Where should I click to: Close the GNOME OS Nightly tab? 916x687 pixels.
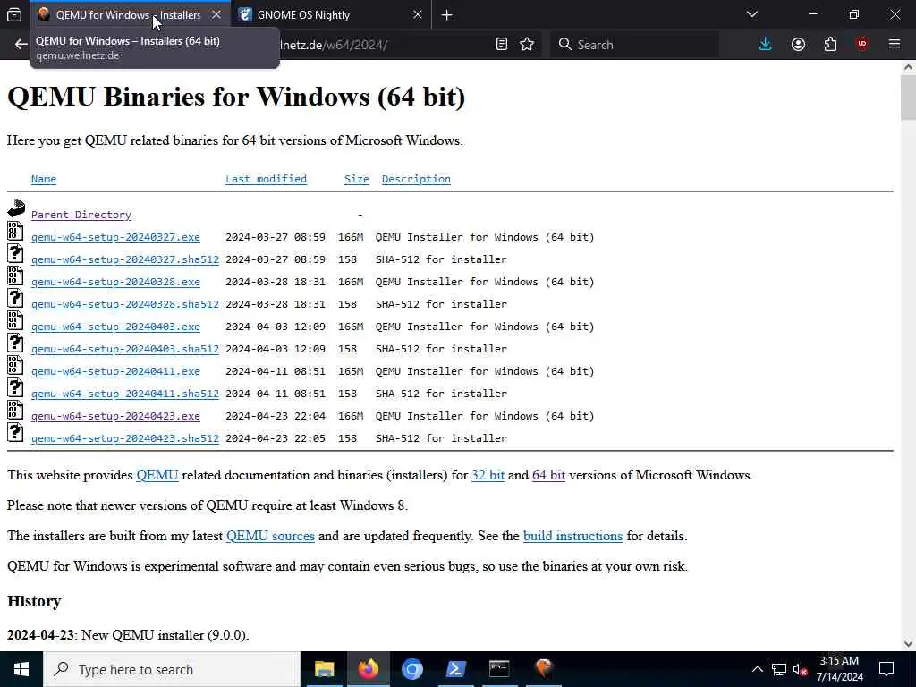coord(417,15)
